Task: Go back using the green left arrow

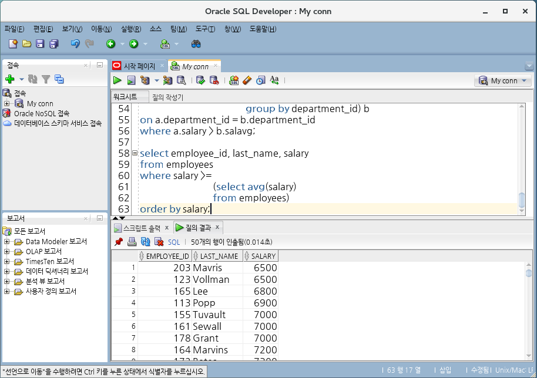Action: pos(110,44)
